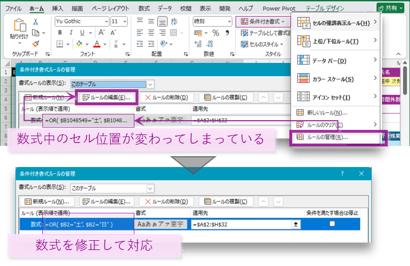Apply percent style
The width and height of the screenshot is (410, 266).
216,33
